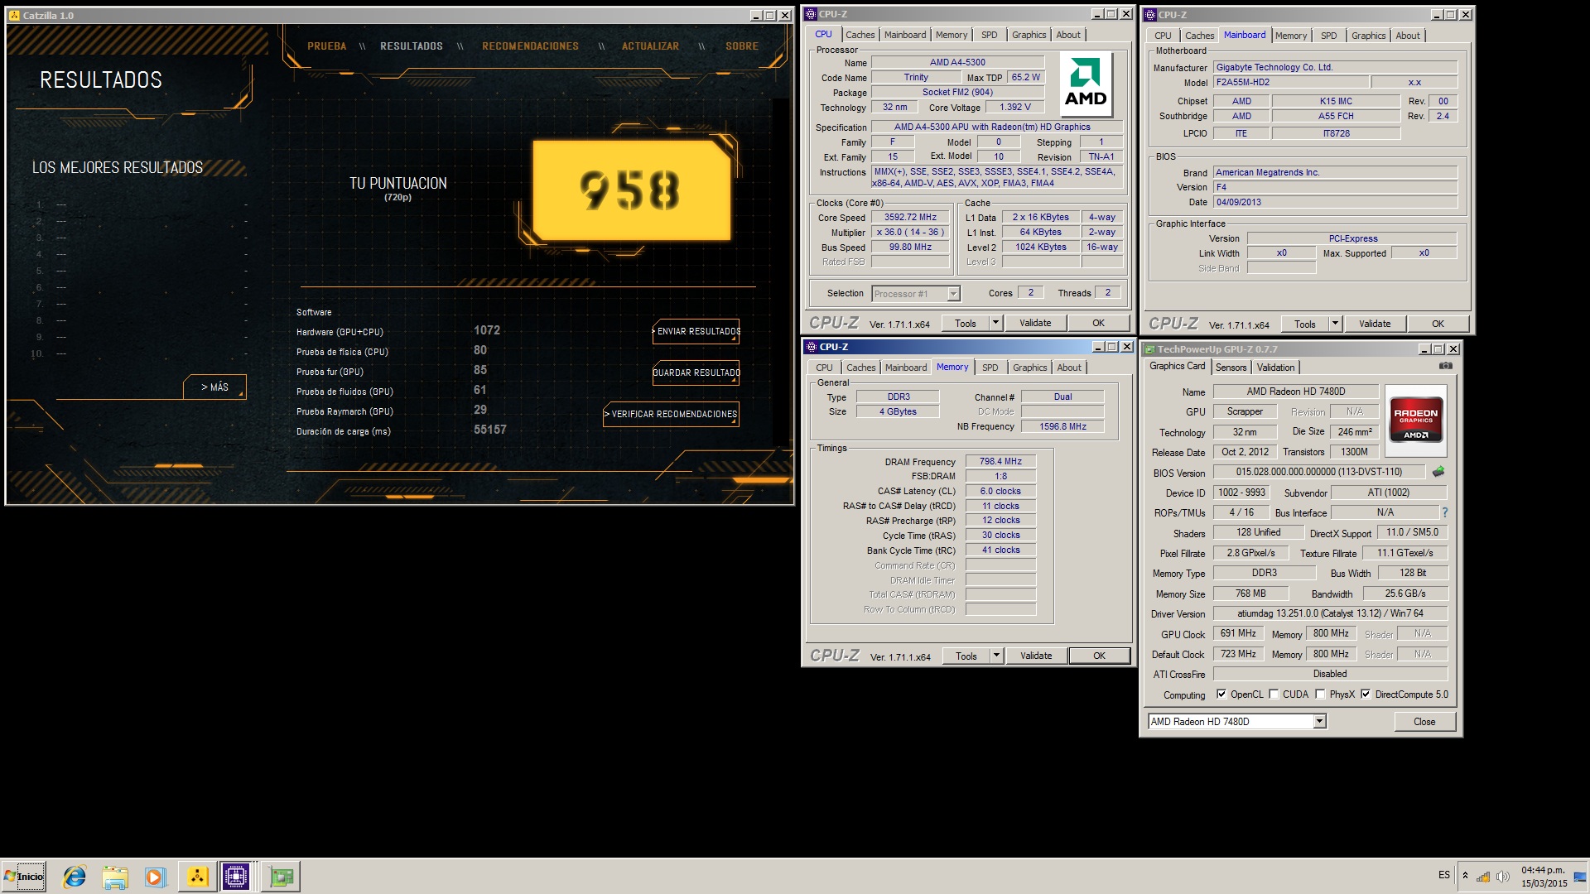Open Caches tab in CPU-Z CPU window
This screenshot has width=1590, height=894.
coord(860,35)
